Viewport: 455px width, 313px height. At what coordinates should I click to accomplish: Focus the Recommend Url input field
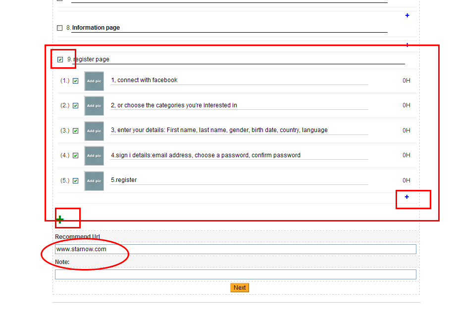[x=236, y=249]
